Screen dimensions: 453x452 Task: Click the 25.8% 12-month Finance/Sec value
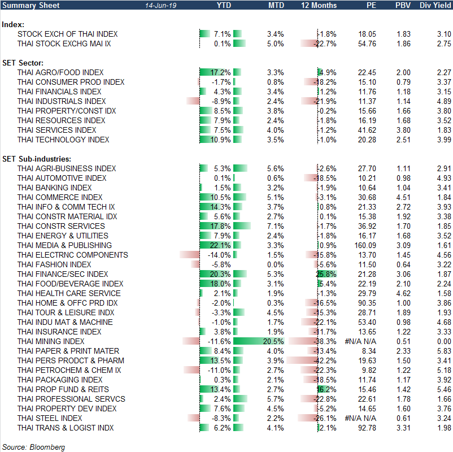pyautogui.click(x=326, y=274)
